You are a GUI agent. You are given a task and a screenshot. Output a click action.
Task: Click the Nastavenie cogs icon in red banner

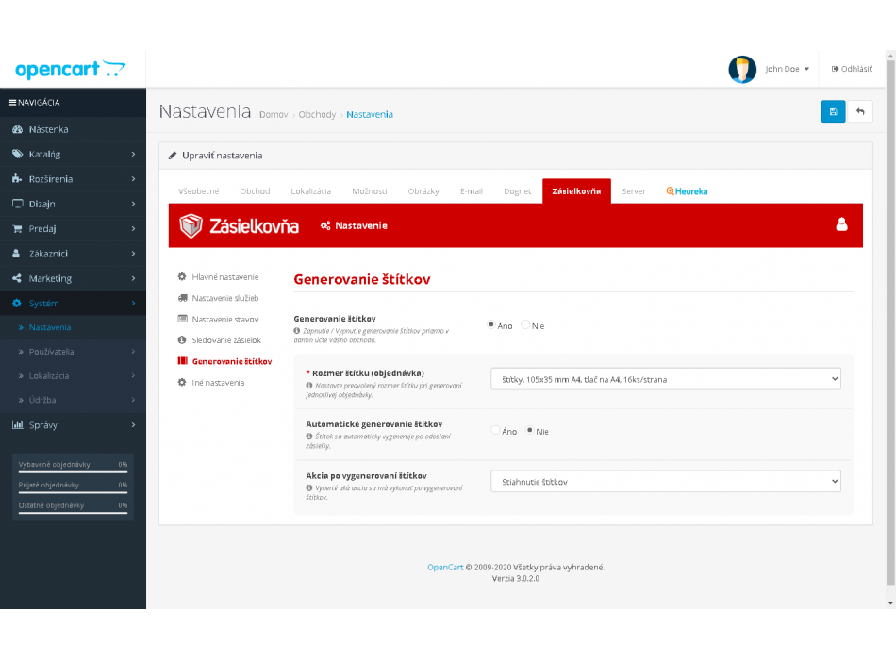coord(325,225)
